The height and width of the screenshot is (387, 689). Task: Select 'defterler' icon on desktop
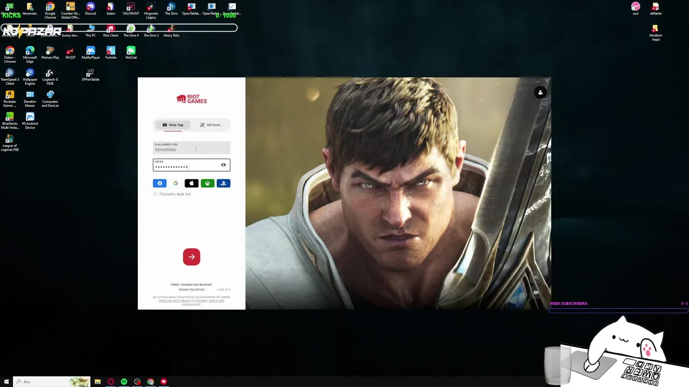point(656,9)
